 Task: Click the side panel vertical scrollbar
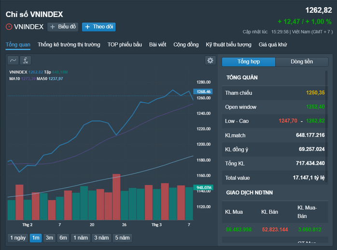[x=326, y=127]
